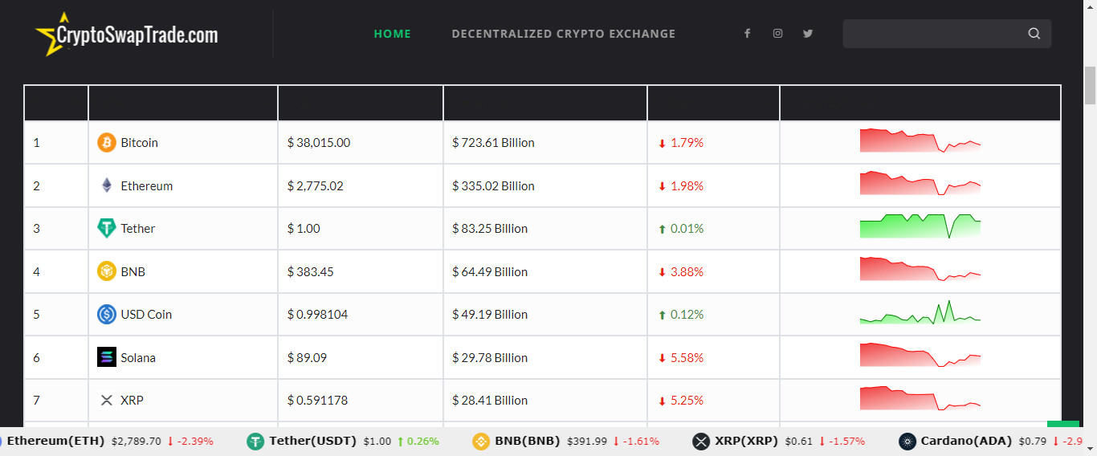Screen dimensions: 1097x456
Task: Click the CryptoSwapTrade.com logo
Action: pyautogui.click(x=127, y=34)
